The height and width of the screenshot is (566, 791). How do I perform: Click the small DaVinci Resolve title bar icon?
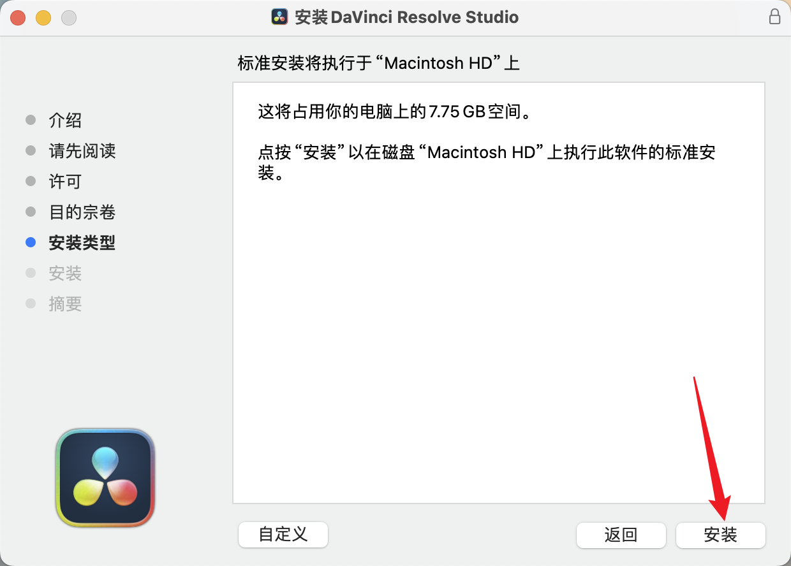279,17
